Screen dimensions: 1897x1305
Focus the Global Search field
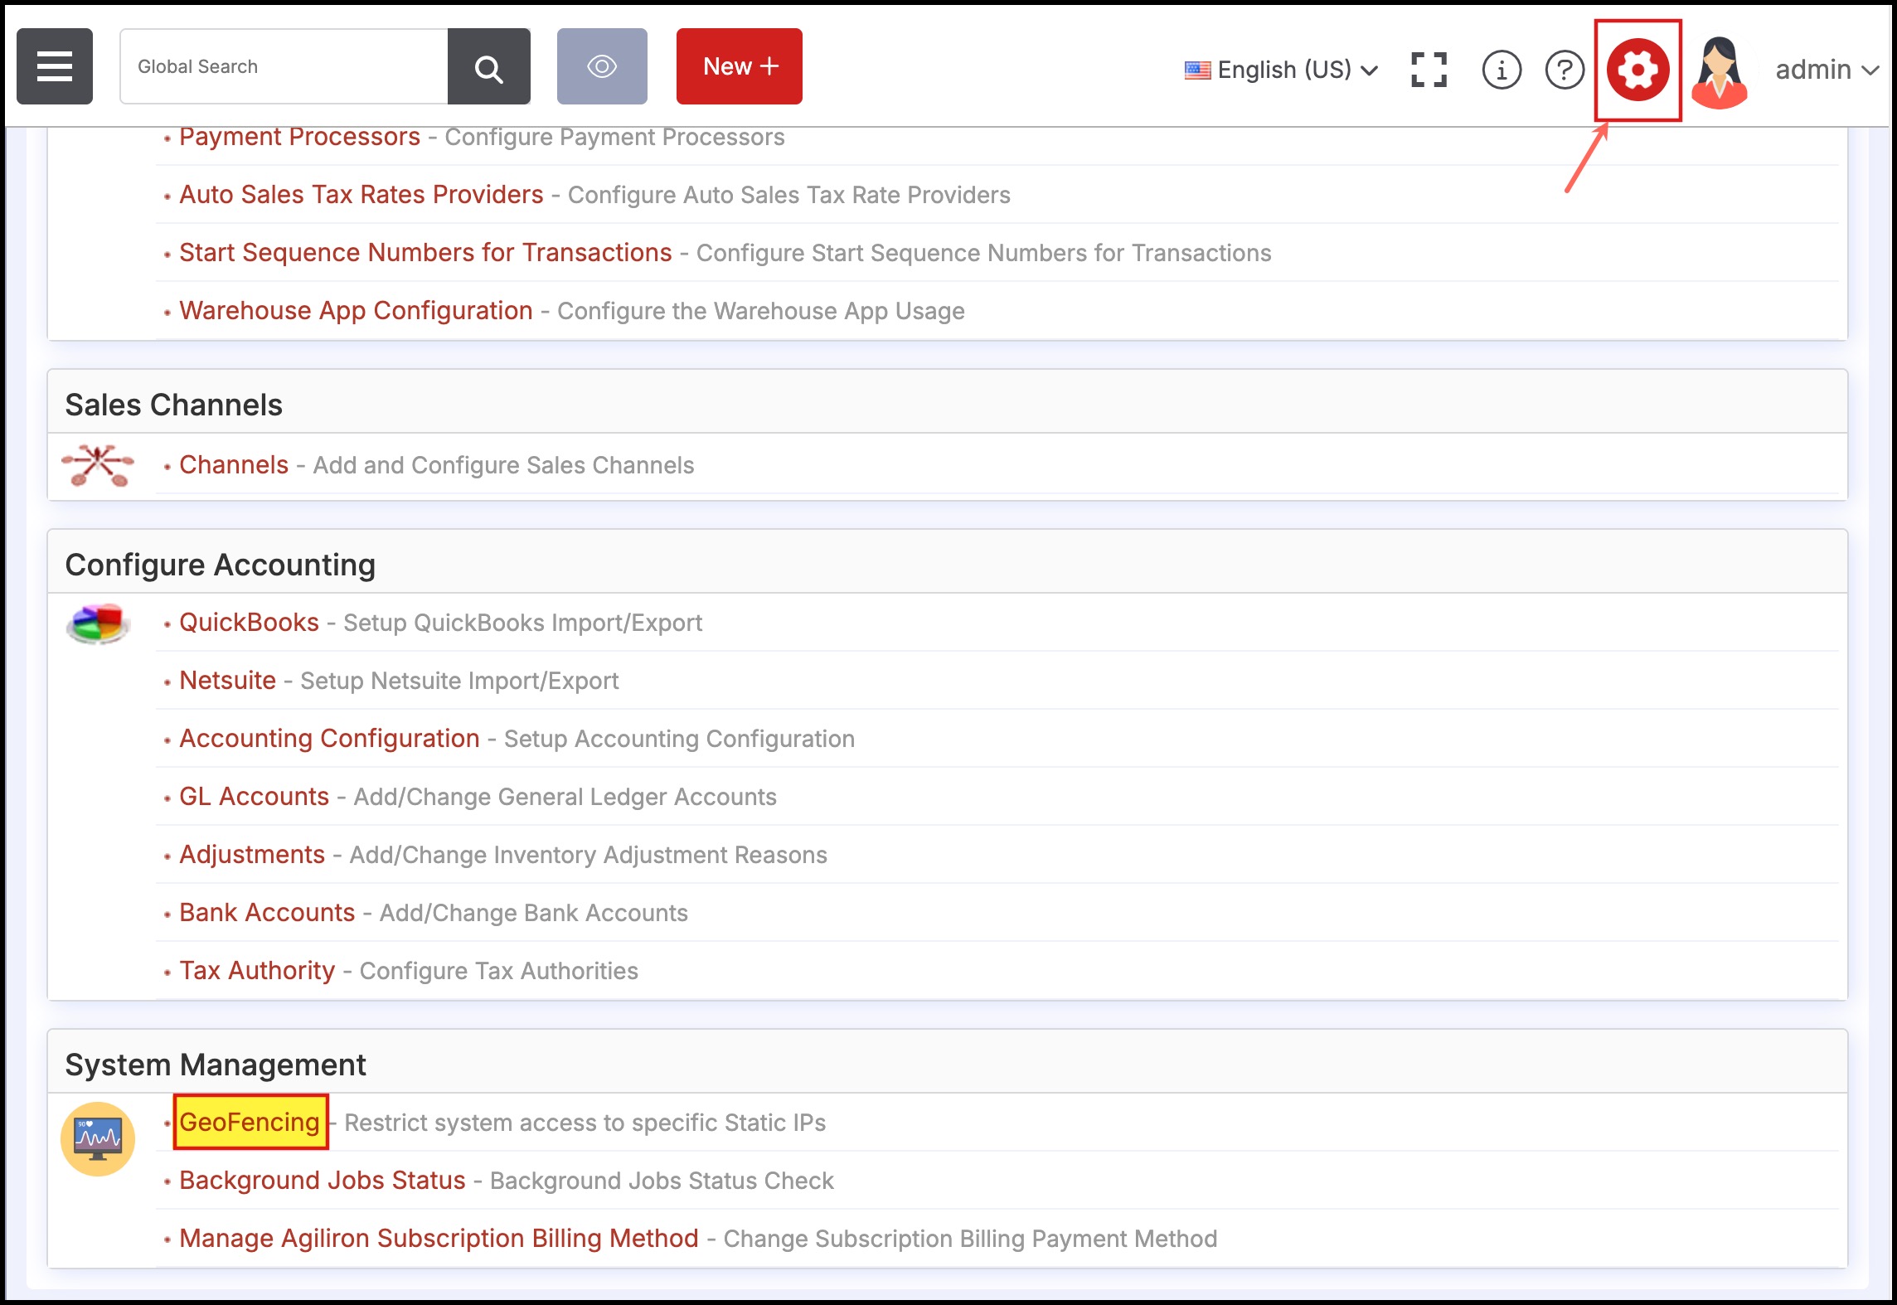coord(284,66)
